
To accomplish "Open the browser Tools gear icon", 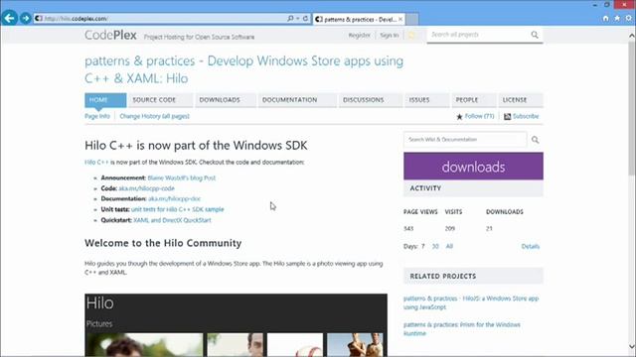I will point(629,18).
